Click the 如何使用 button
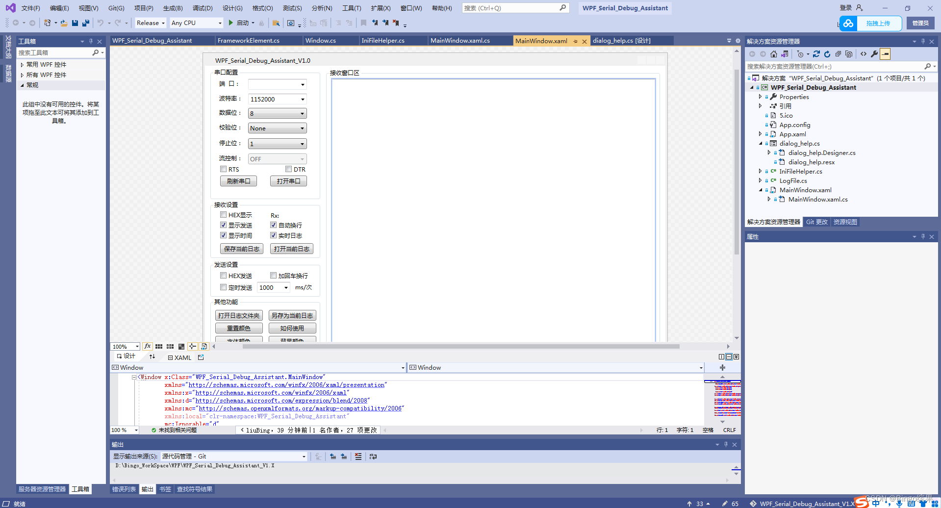 pos(292,328)
